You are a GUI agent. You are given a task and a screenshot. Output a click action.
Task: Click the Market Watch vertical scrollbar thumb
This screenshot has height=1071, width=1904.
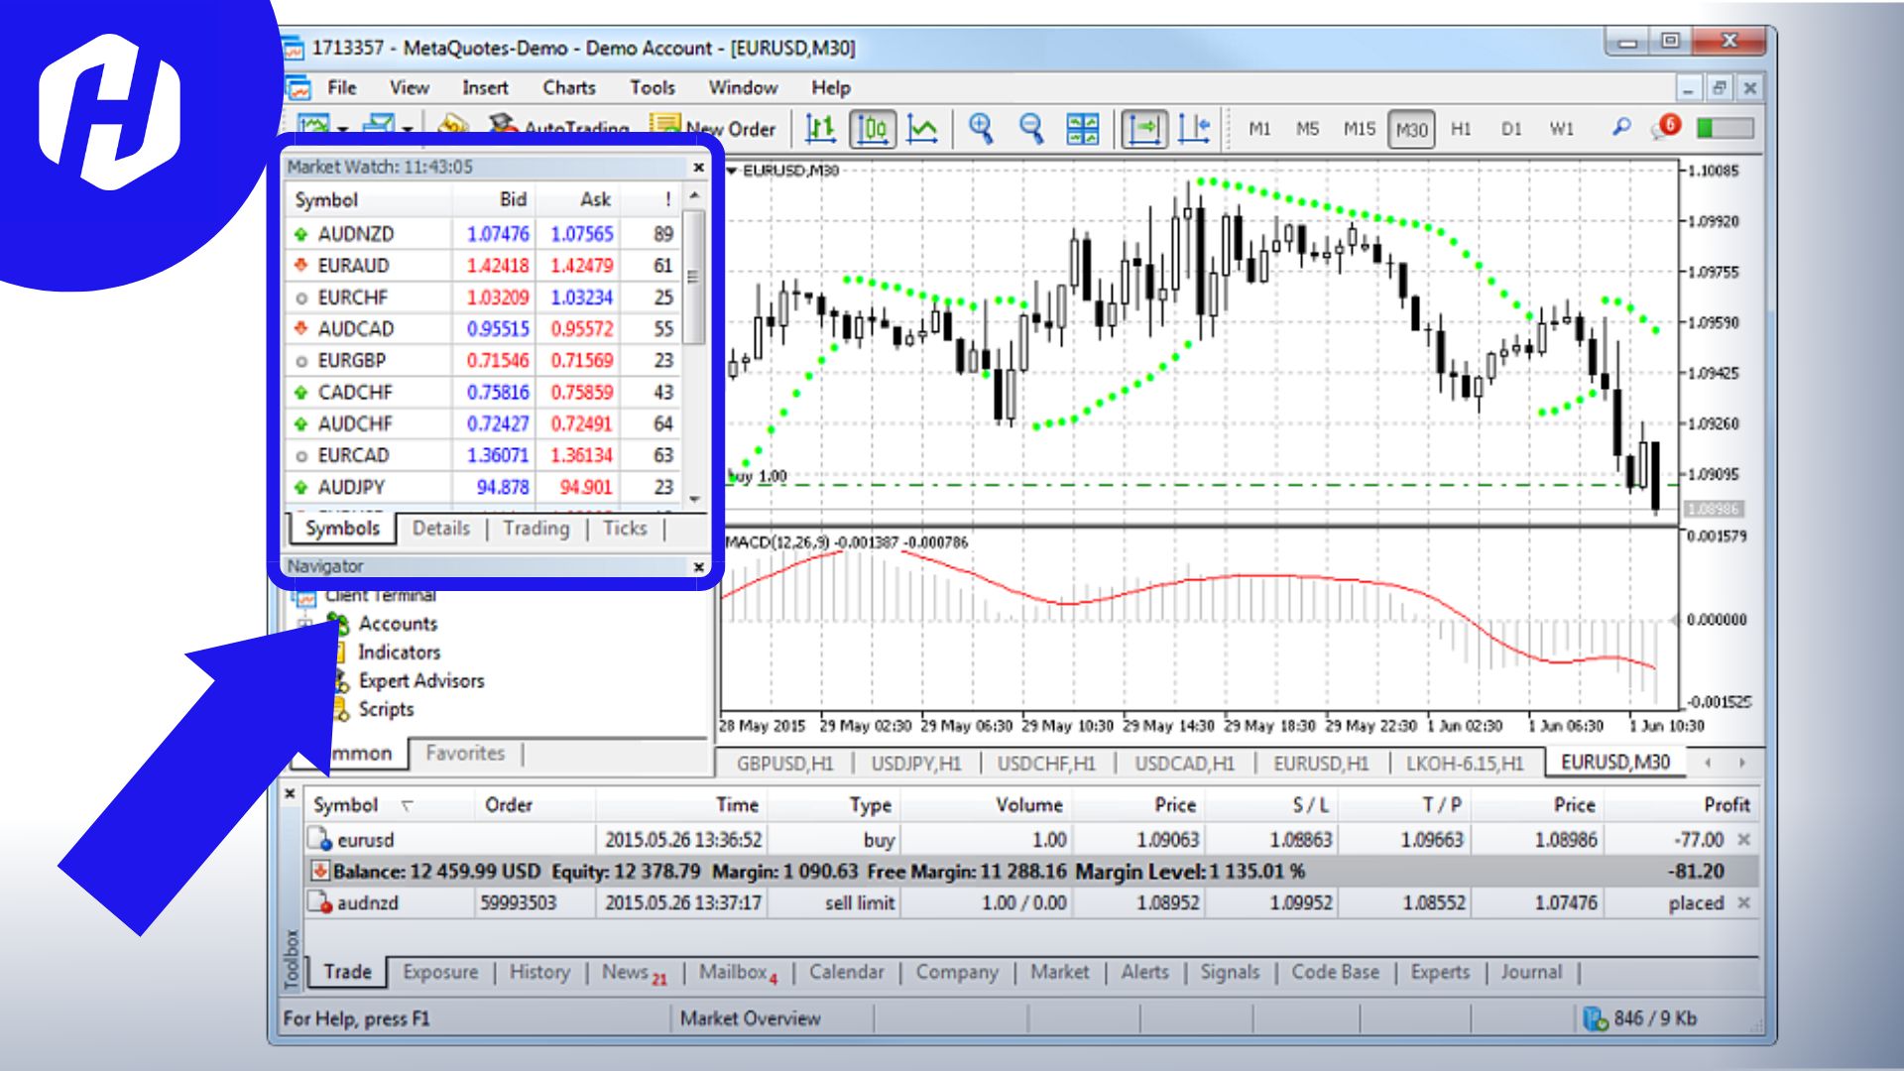point(694,276)
